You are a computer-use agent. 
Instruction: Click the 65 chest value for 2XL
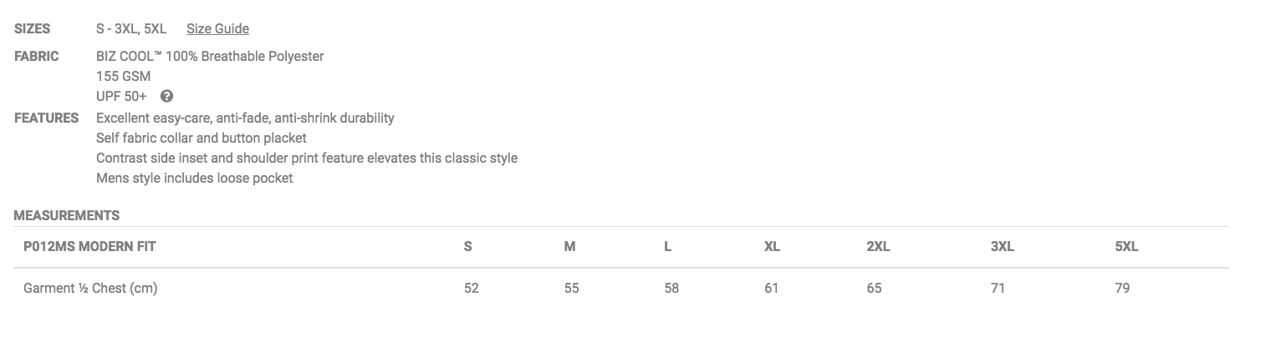[874, 289]
